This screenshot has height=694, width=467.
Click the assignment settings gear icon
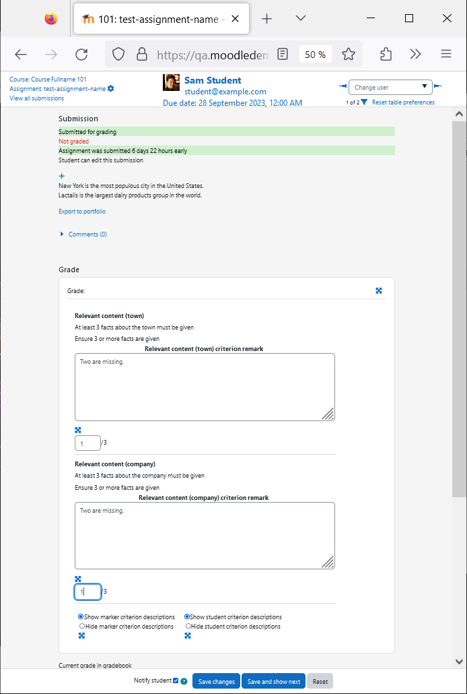pos(110,88)
